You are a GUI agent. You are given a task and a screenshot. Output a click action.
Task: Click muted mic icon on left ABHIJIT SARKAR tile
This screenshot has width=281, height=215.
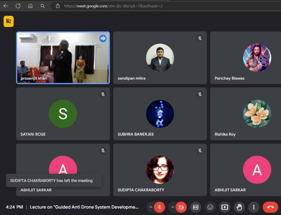[x=103, y=150]
